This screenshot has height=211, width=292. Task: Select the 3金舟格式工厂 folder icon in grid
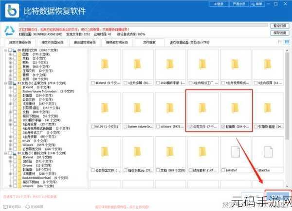pos(202,64)
